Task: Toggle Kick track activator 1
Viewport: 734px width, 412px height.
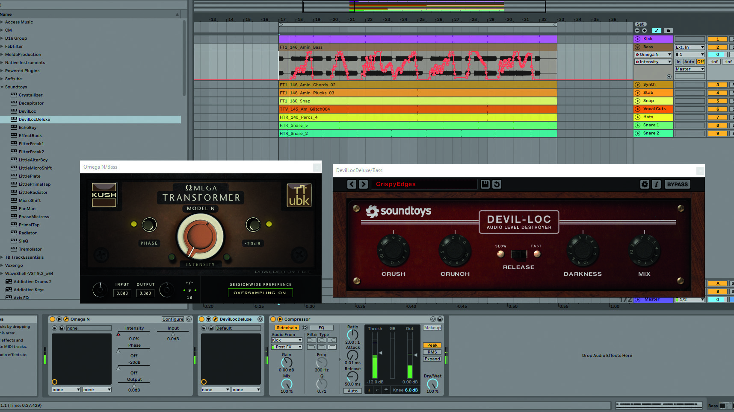Action: (718, 39)
